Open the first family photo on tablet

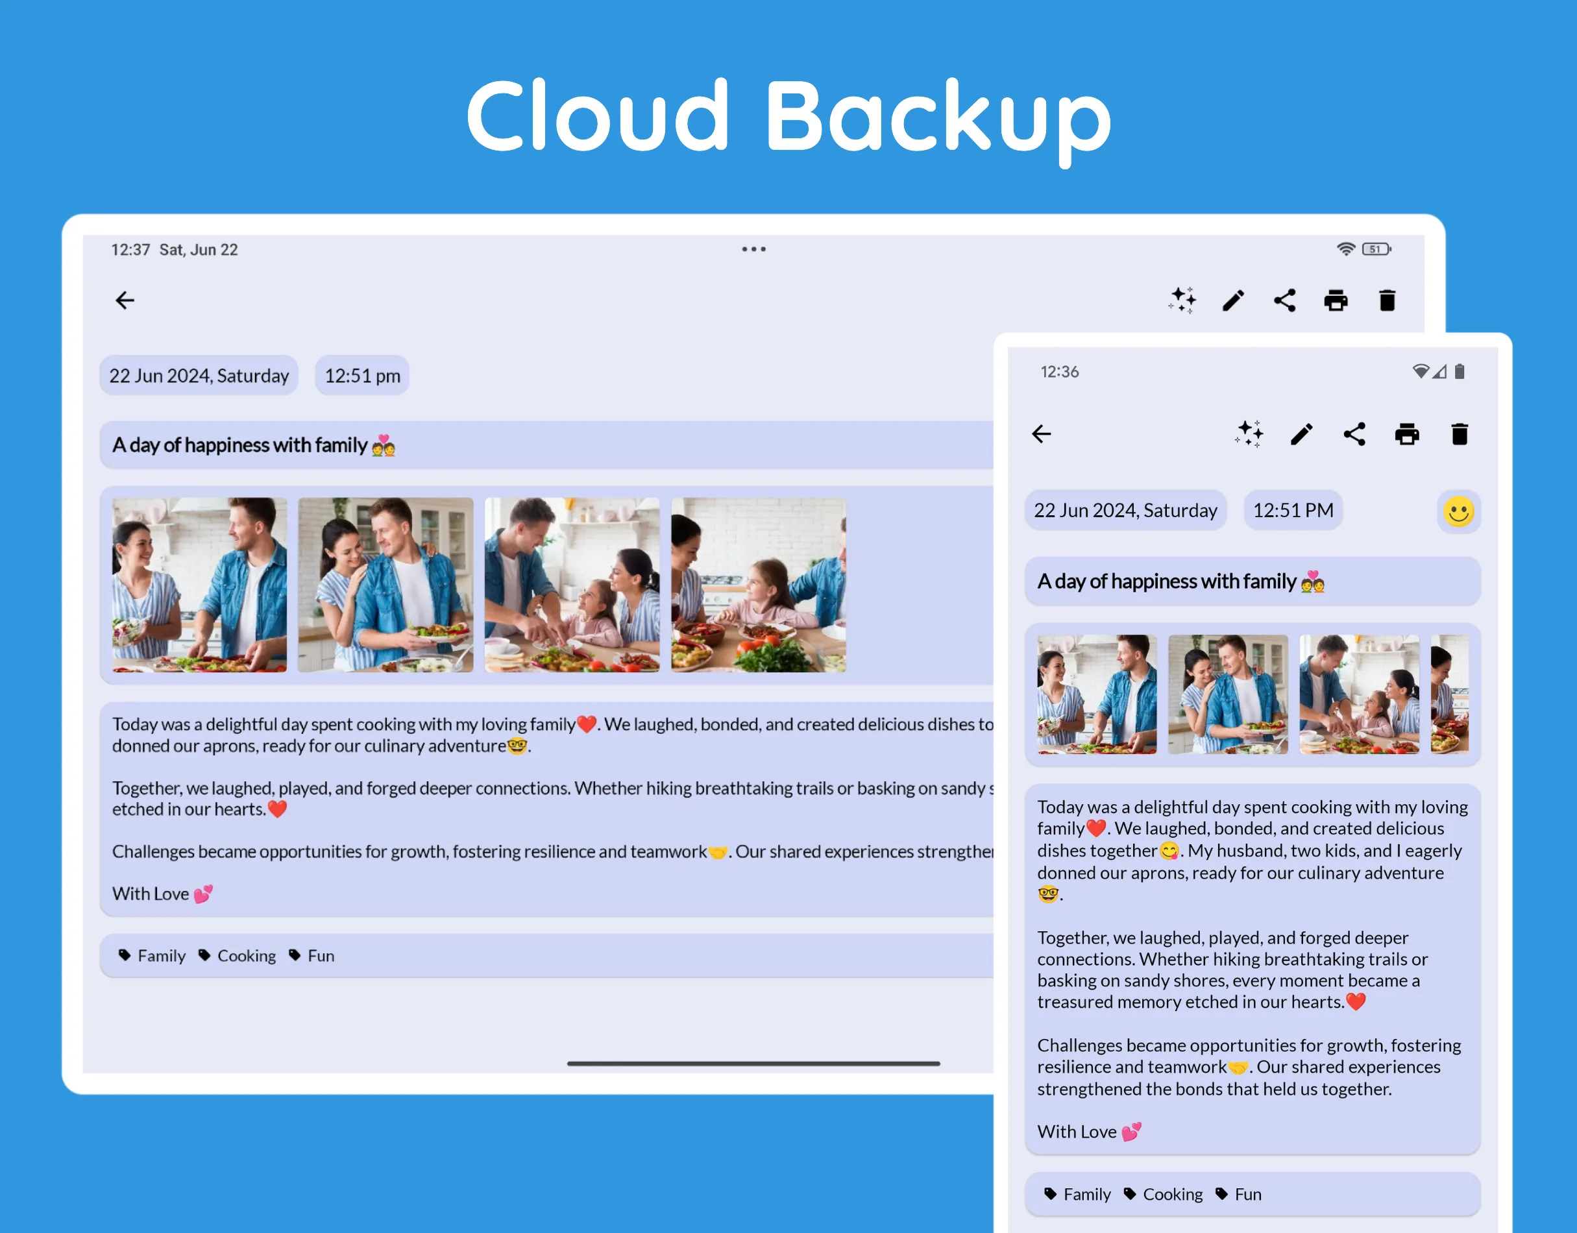tap(199, 585)
